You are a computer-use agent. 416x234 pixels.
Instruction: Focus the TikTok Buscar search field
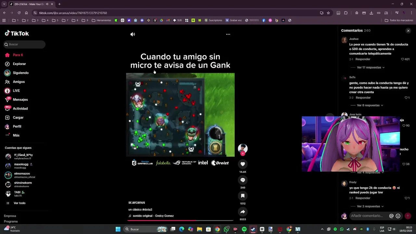pyautogui.click(x=25, y=44)
